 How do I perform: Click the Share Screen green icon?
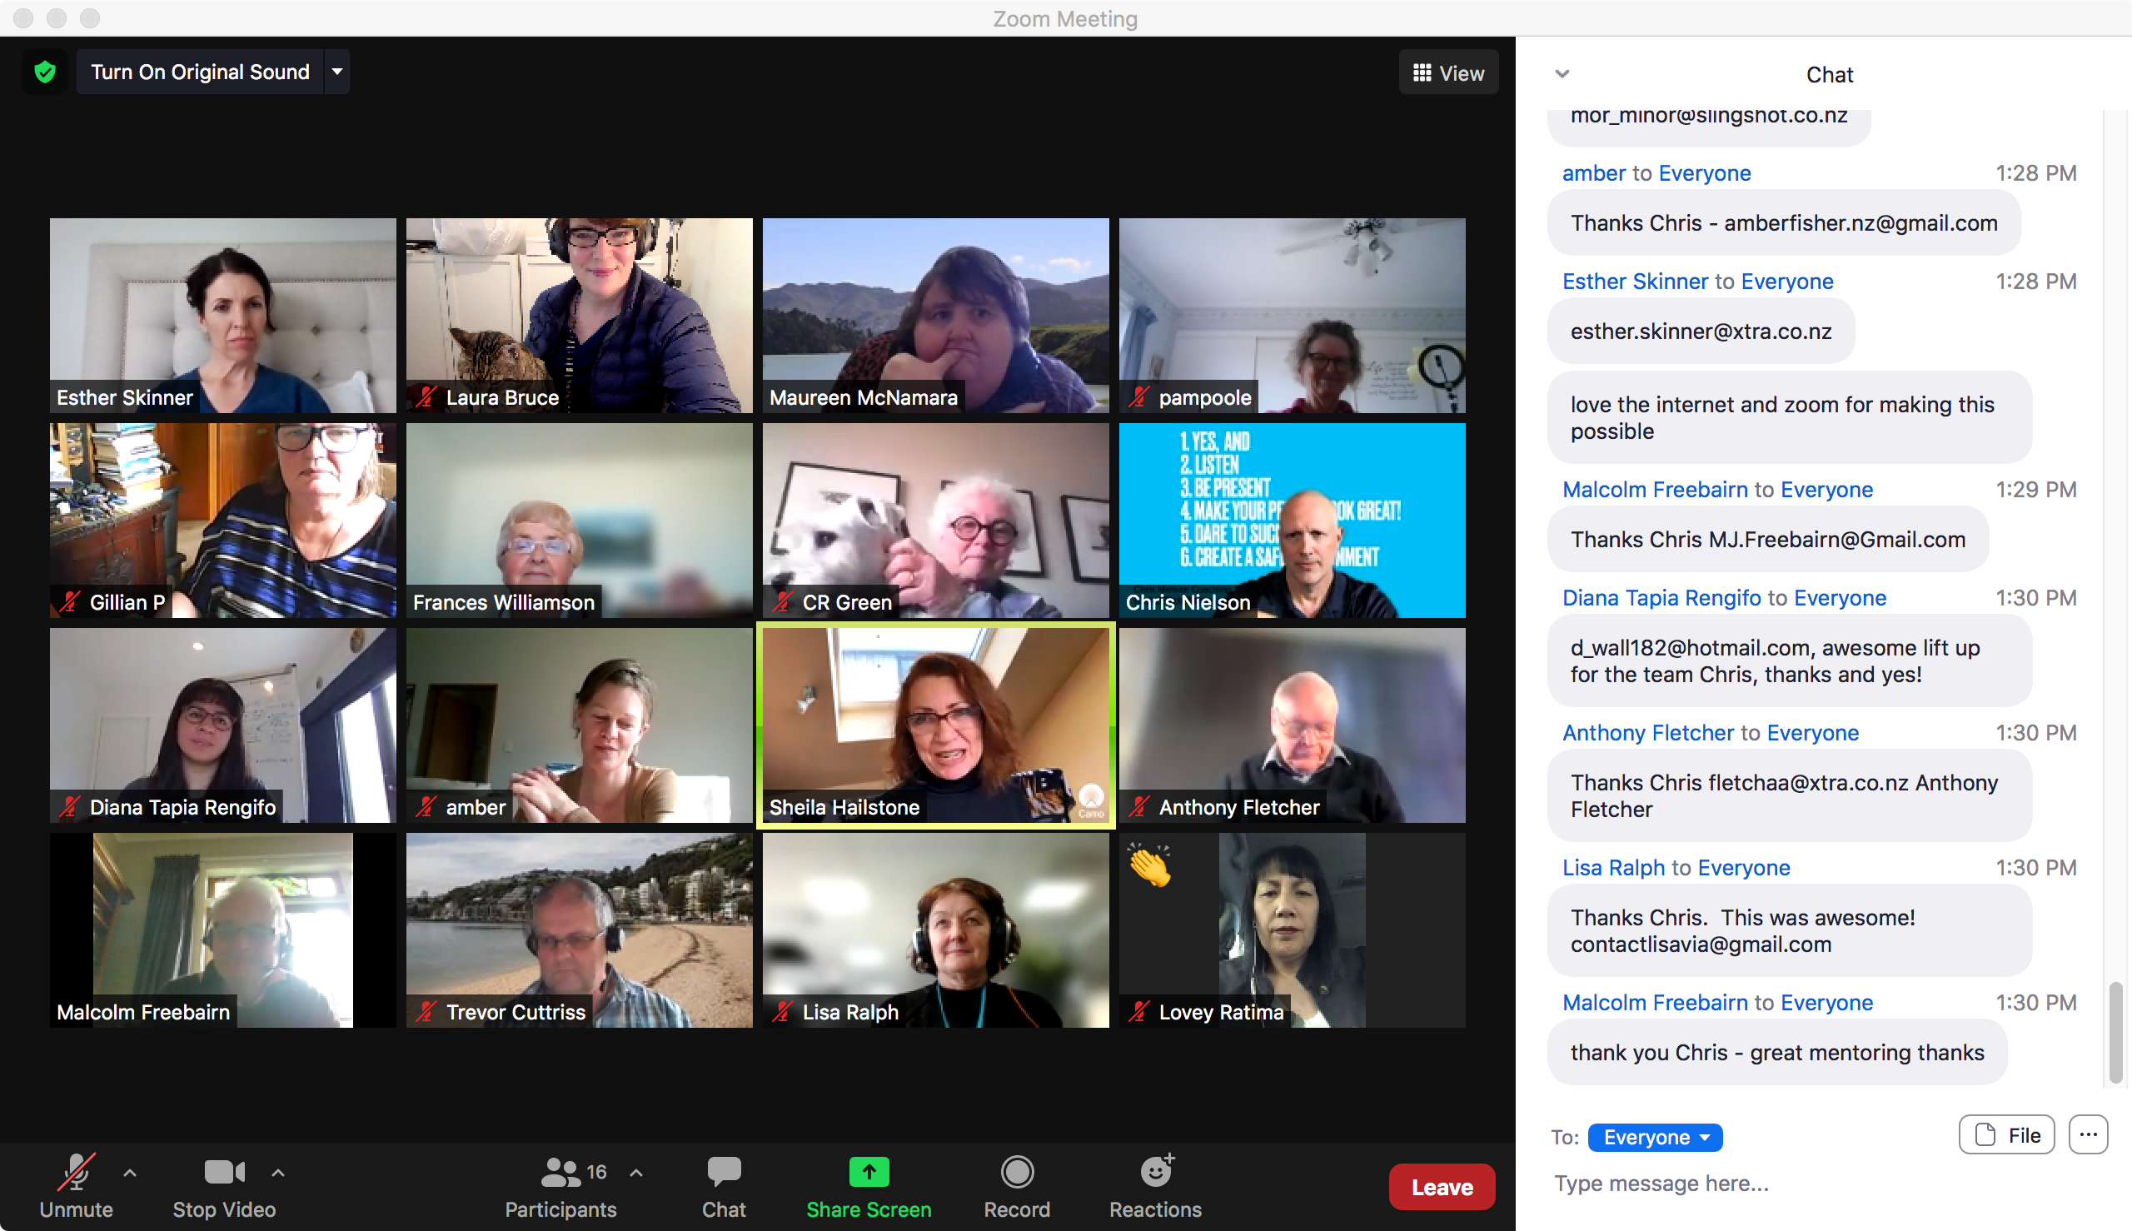tap(868, 1173)
